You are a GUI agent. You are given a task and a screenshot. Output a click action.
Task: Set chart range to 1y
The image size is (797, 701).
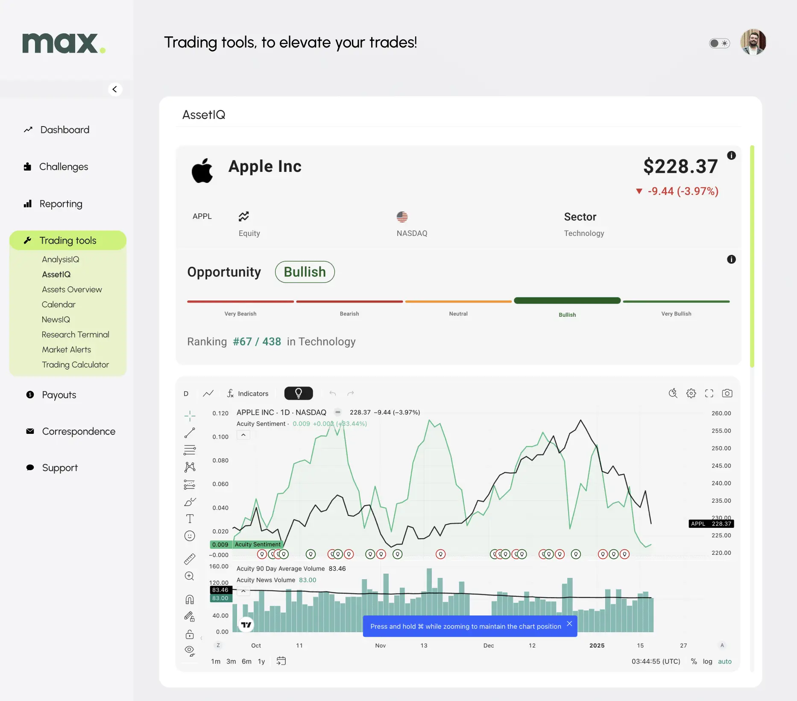tap(261, 661)
